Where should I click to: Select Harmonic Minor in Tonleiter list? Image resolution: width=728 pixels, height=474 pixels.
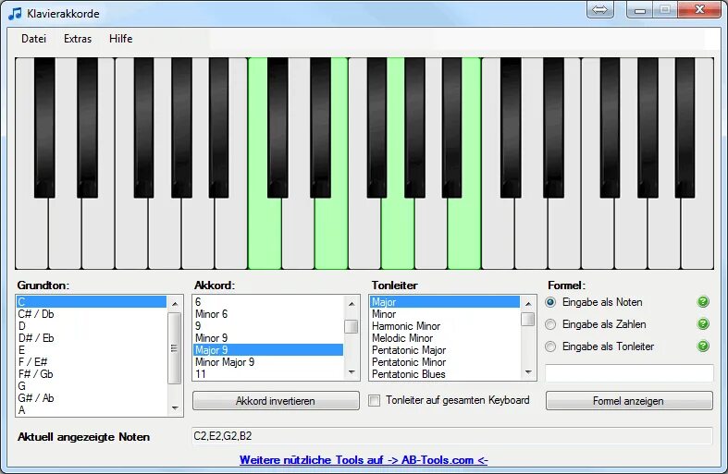pos(445,326)
